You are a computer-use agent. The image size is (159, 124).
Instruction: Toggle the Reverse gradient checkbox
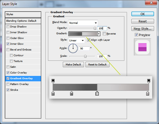tap(104, 33)
